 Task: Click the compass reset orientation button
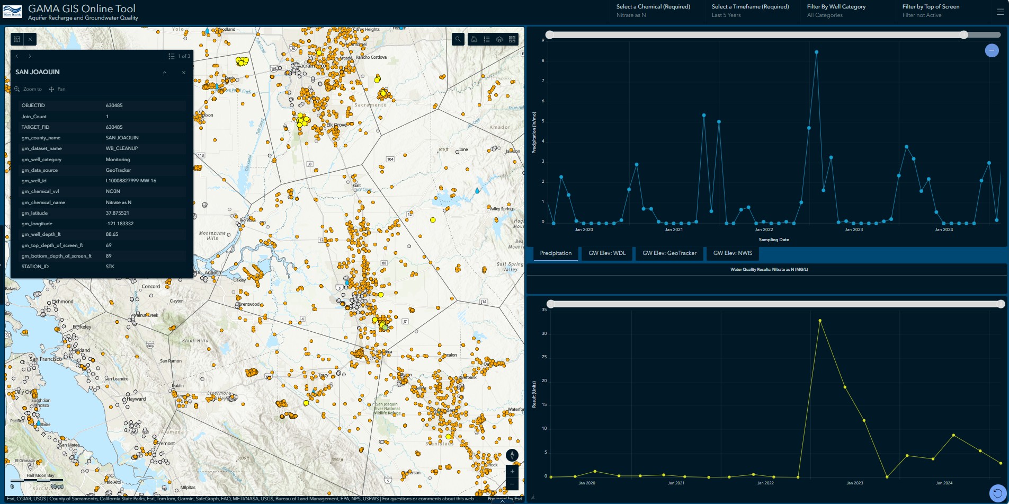512,455
